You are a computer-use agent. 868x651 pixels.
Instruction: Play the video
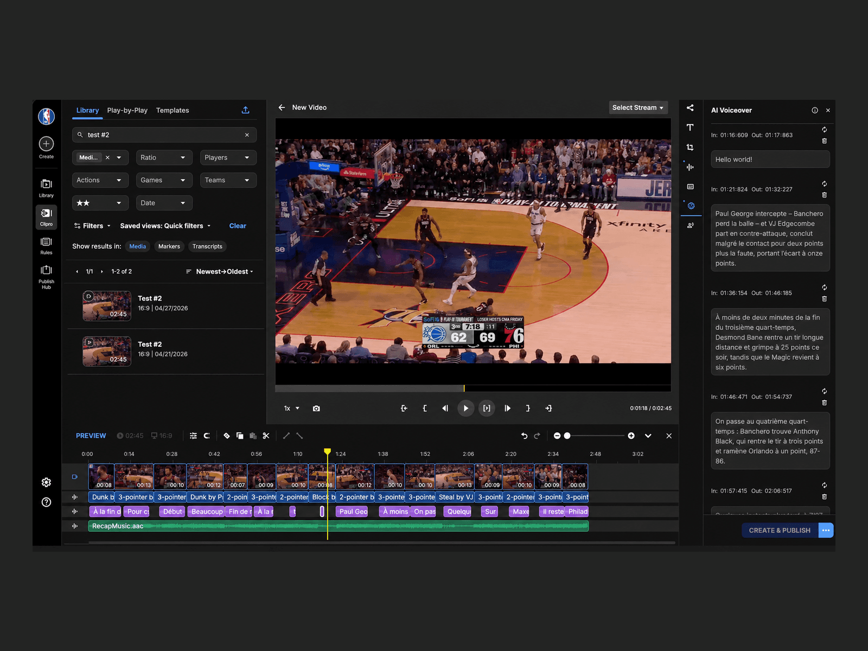coord(465,409)
